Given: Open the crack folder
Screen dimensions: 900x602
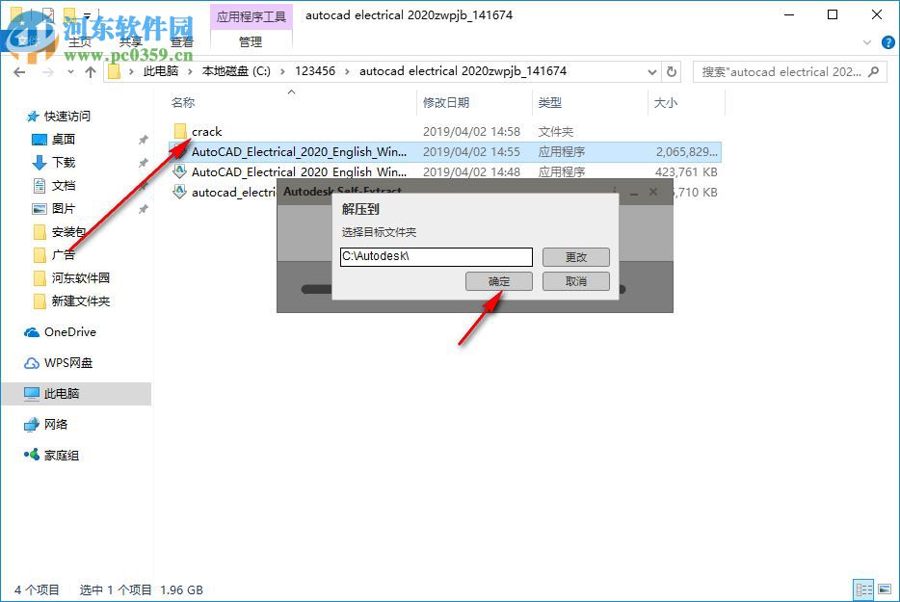Looking at the screenshot, I should pyautogui.click(x=204, y=131).
